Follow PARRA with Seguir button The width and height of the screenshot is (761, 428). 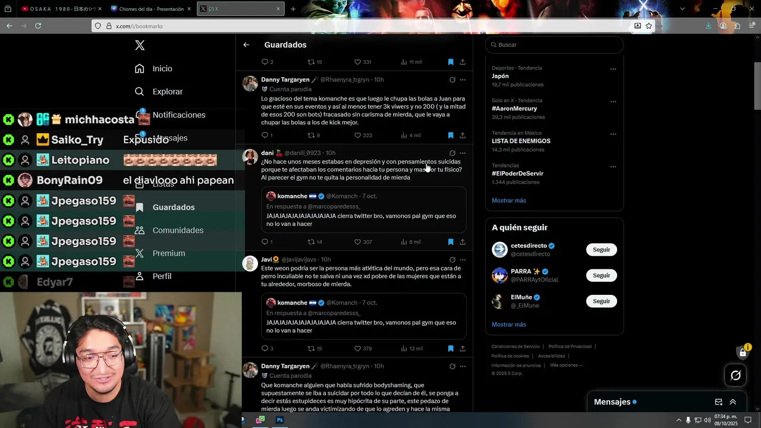click(601, 275)
